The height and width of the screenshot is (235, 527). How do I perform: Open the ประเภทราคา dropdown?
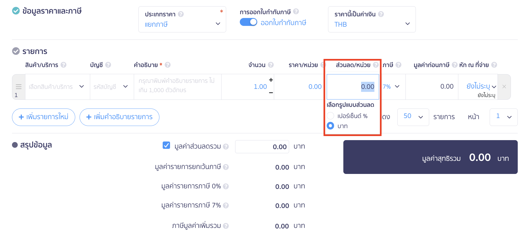click(x=182, y=19)
